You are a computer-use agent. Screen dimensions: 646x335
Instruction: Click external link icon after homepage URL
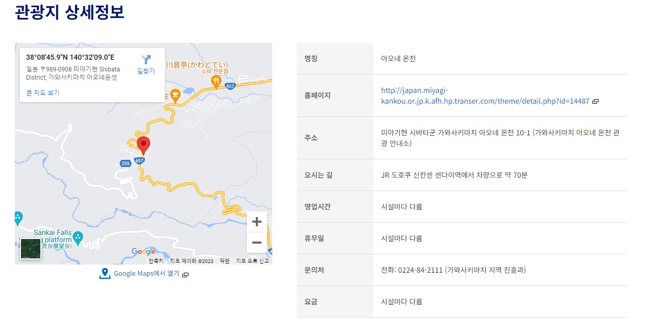[595, 101]
